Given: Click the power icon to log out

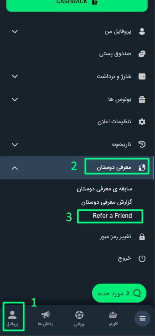Looking at the screenshot, I should point(142,259).
